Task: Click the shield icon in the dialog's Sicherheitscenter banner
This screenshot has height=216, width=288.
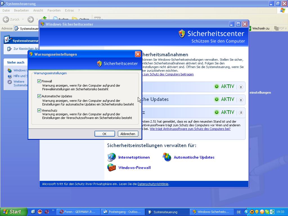Action: (x=99, y=64)
